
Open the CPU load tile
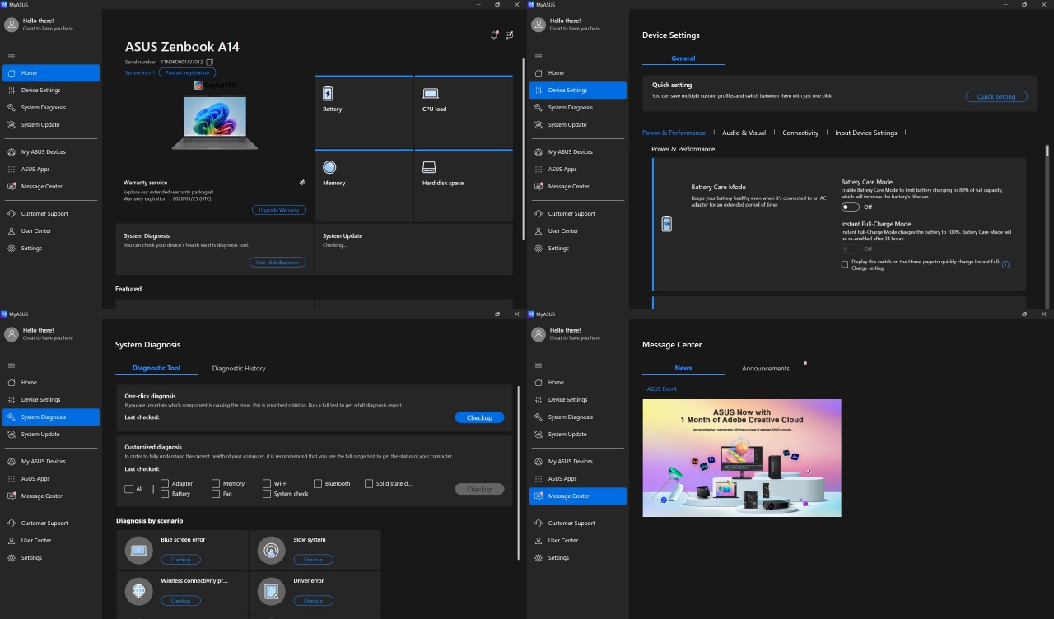tap(464, 113)
